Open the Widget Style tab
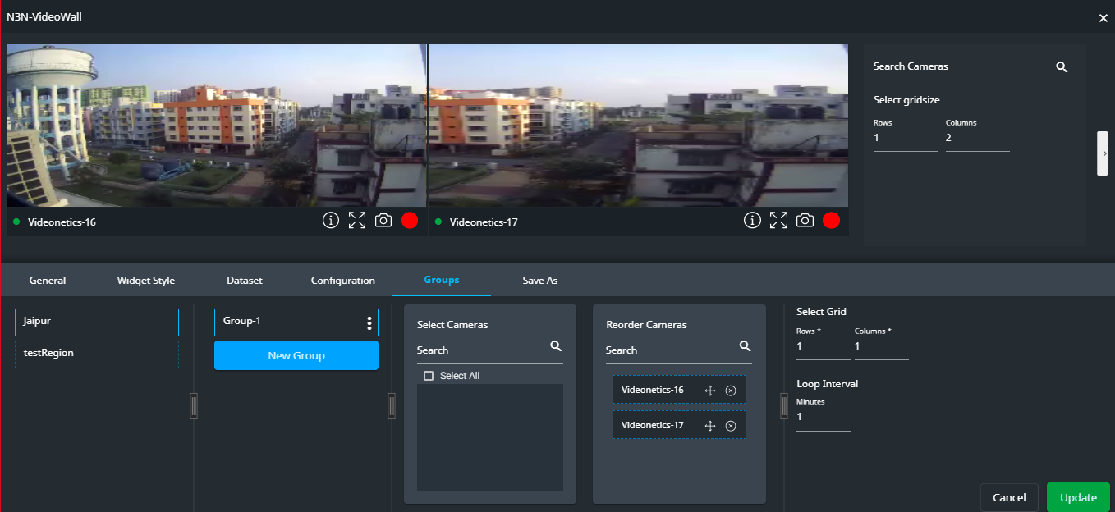 click(x=146, y=281)
